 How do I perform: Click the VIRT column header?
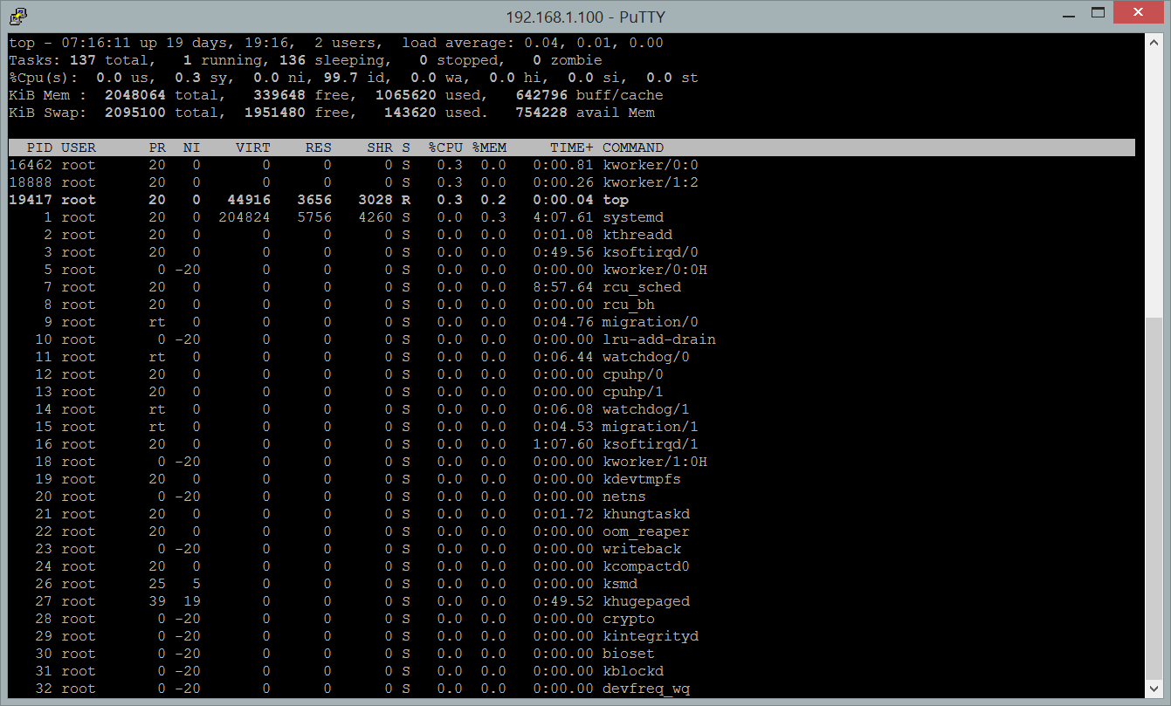(x=253, y=147)
